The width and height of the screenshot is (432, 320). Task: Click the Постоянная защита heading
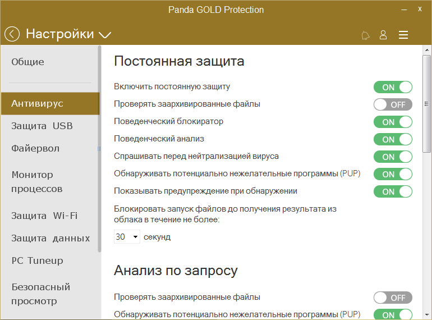pos(179,61)
